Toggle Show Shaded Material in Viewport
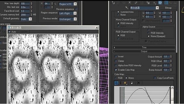This screenshot has height=104, width=184. tap(160, 3)
